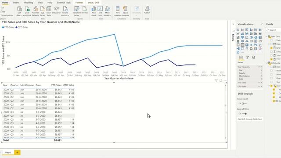Open the Dataverse connector
The image size is (281, 158).
pos(56,10)
